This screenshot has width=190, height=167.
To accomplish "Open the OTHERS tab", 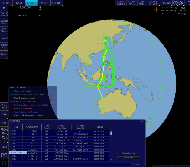I will (57, 3).
